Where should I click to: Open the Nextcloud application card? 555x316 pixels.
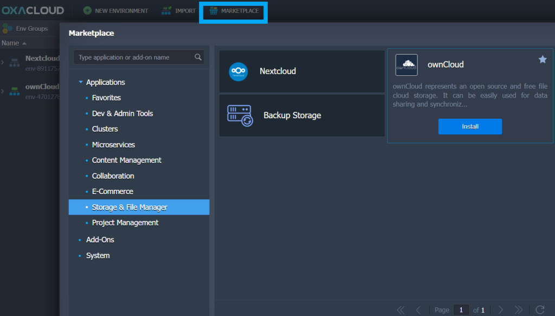click(302, 71)
